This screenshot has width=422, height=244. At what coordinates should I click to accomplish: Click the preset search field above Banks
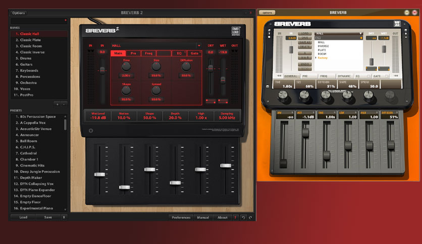click(x=39, y=21)
